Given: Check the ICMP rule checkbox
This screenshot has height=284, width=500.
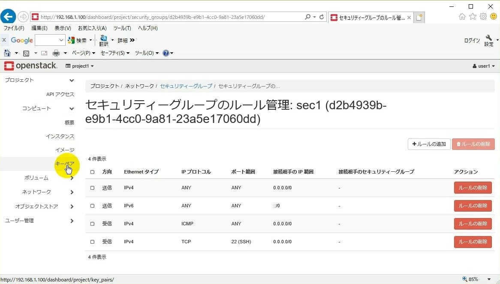Looking at the screenshot, I should click(93, 224).
